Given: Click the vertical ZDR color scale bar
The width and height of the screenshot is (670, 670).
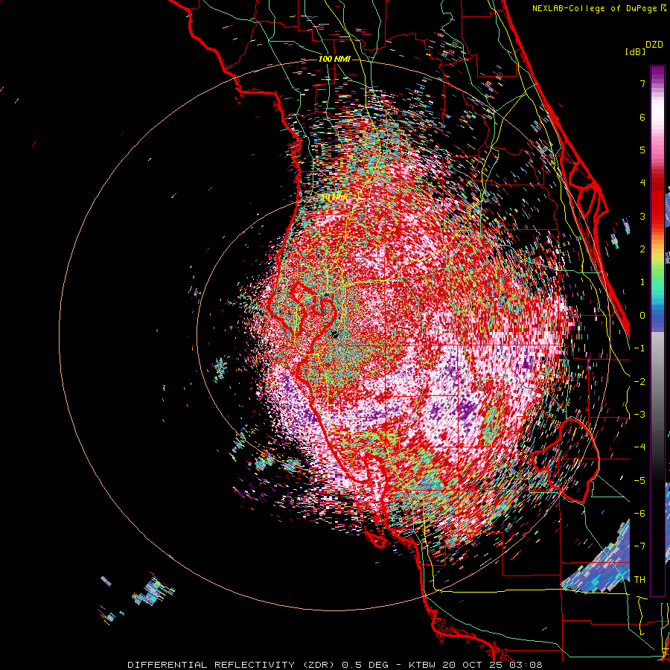Looking at the screenshot, I should point(657,331).
